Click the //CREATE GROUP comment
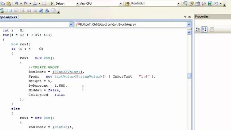Viewport: 231px width, 130px height. click(x=44, y=67)
